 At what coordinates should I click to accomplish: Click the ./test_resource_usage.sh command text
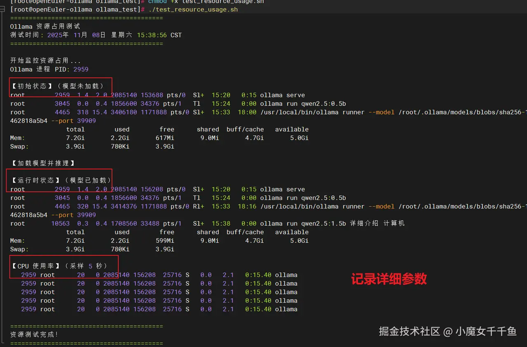point(193,9)
